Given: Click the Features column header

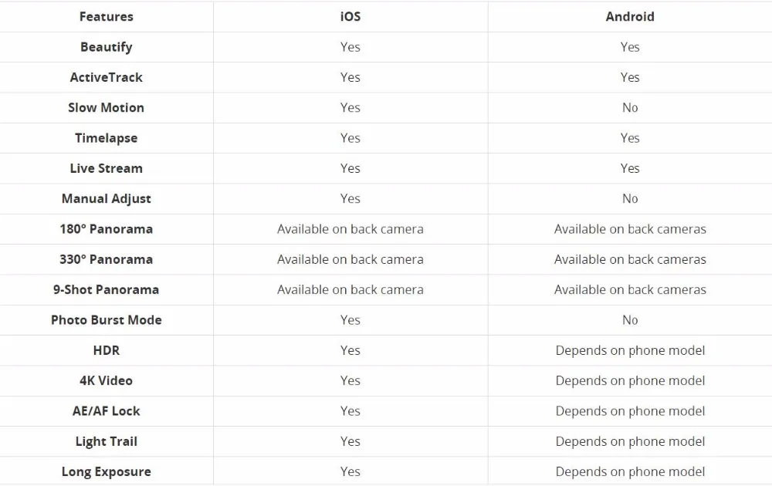Looking at the screenshot, I should click(107, 17).
